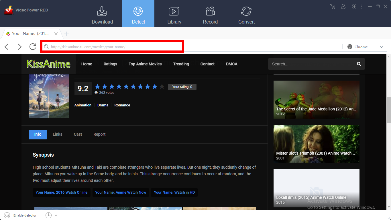Rate the movie with the tenth star
Screen dimensions: 391x220
162,87
